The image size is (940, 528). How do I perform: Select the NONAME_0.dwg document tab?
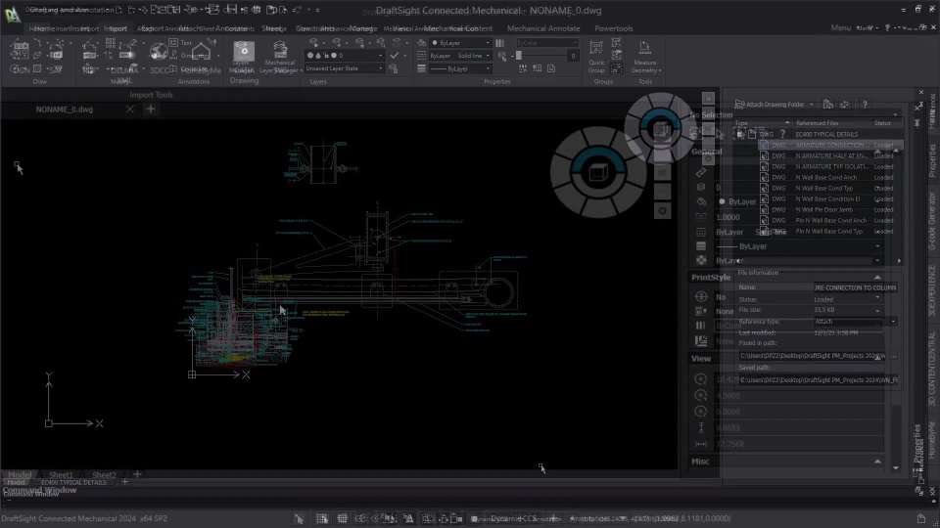pyautogui.click(x=65, y=110)
